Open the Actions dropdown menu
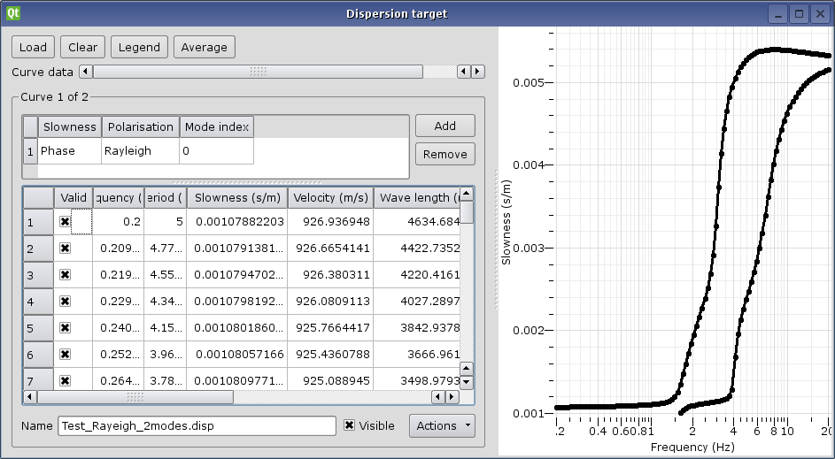835x459 pixels. tap(442, 425)
